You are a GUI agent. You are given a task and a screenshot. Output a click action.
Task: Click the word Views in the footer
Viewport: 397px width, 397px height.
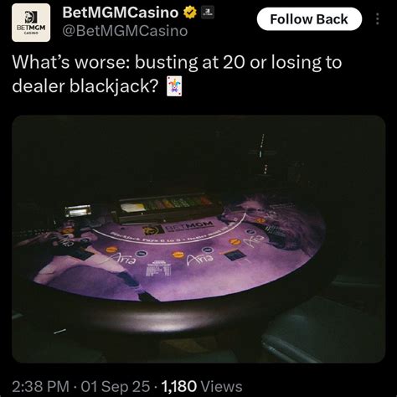point(222,387)
